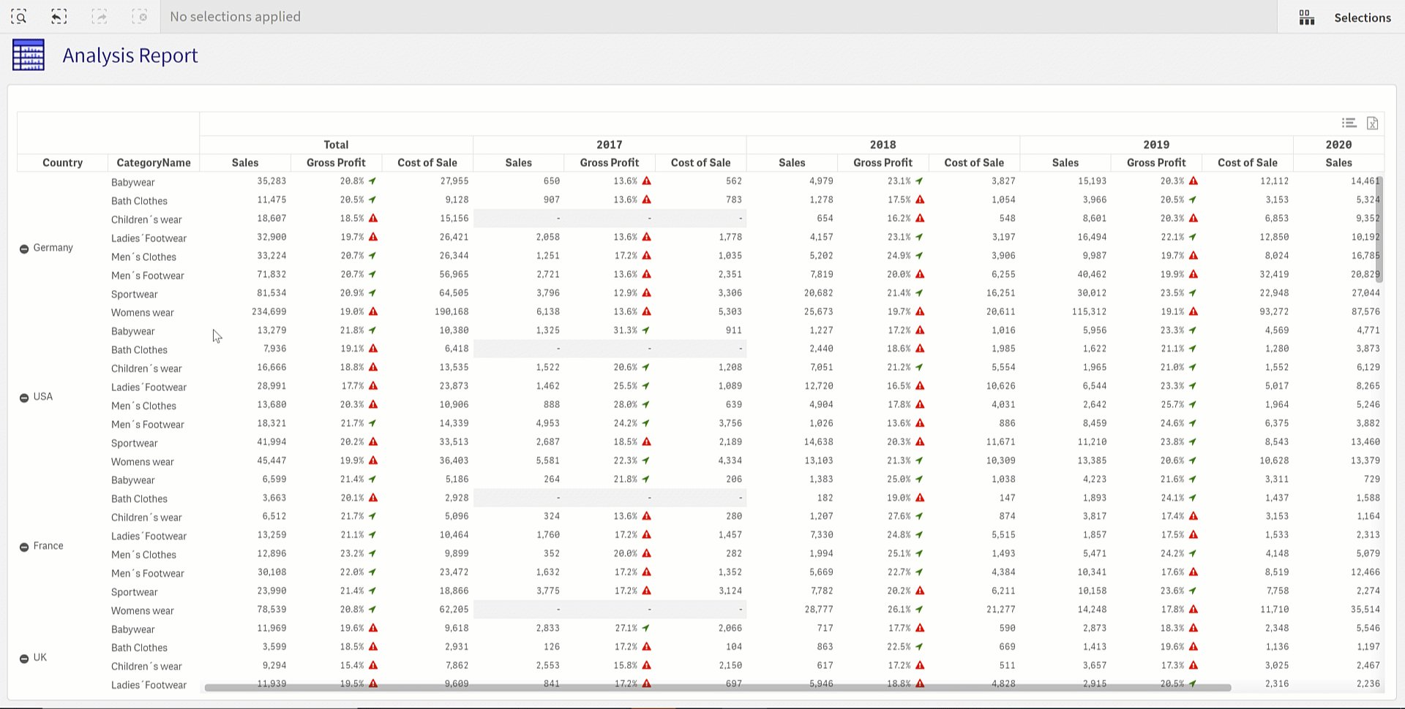The image size is (1405, 709).
Task: Click the 2018 year header
Action: (883, 145)
